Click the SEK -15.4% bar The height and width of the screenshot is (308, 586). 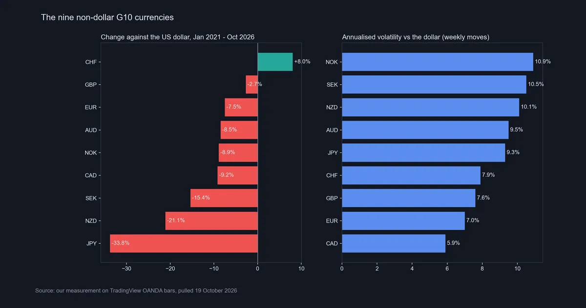coord(224,198)
